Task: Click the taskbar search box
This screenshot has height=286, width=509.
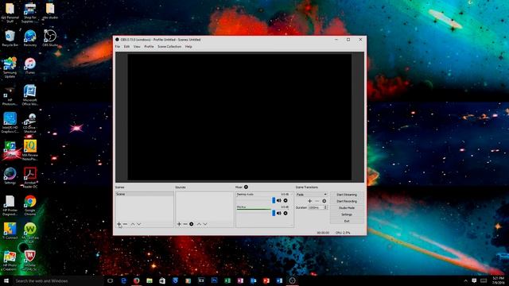Action: point(58,280)
